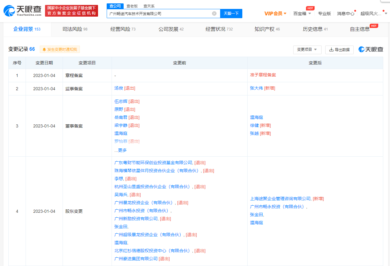This screenshot has height=266, width=390.
Task: Open 岳南君 person link
Action: pyautogui.click(x=121, y=117)
